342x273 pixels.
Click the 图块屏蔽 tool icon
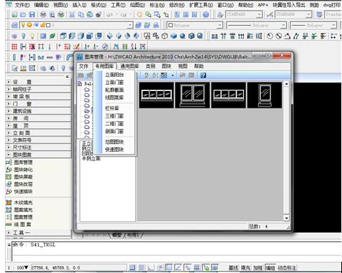9,176
